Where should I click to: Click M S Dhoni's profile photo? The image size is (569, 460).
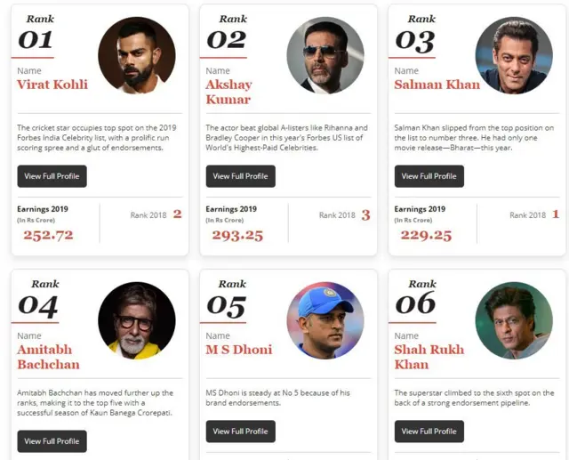click(325, 320)
